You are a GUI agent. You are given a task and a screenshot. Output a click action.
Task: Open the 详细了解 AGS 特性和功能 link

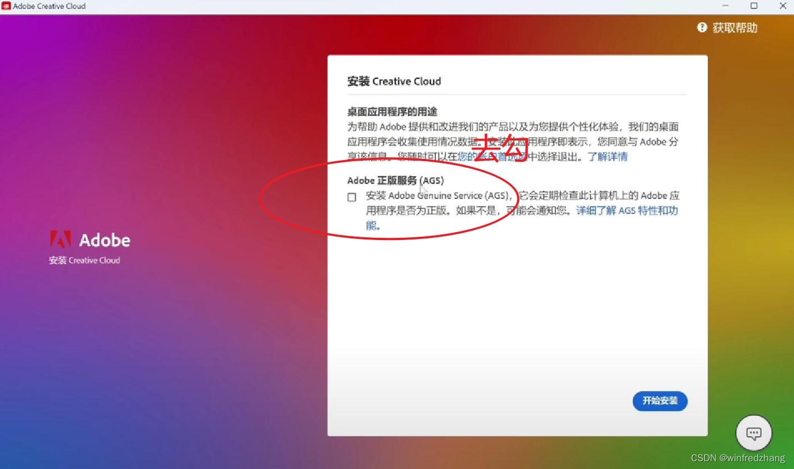[627, 211]
